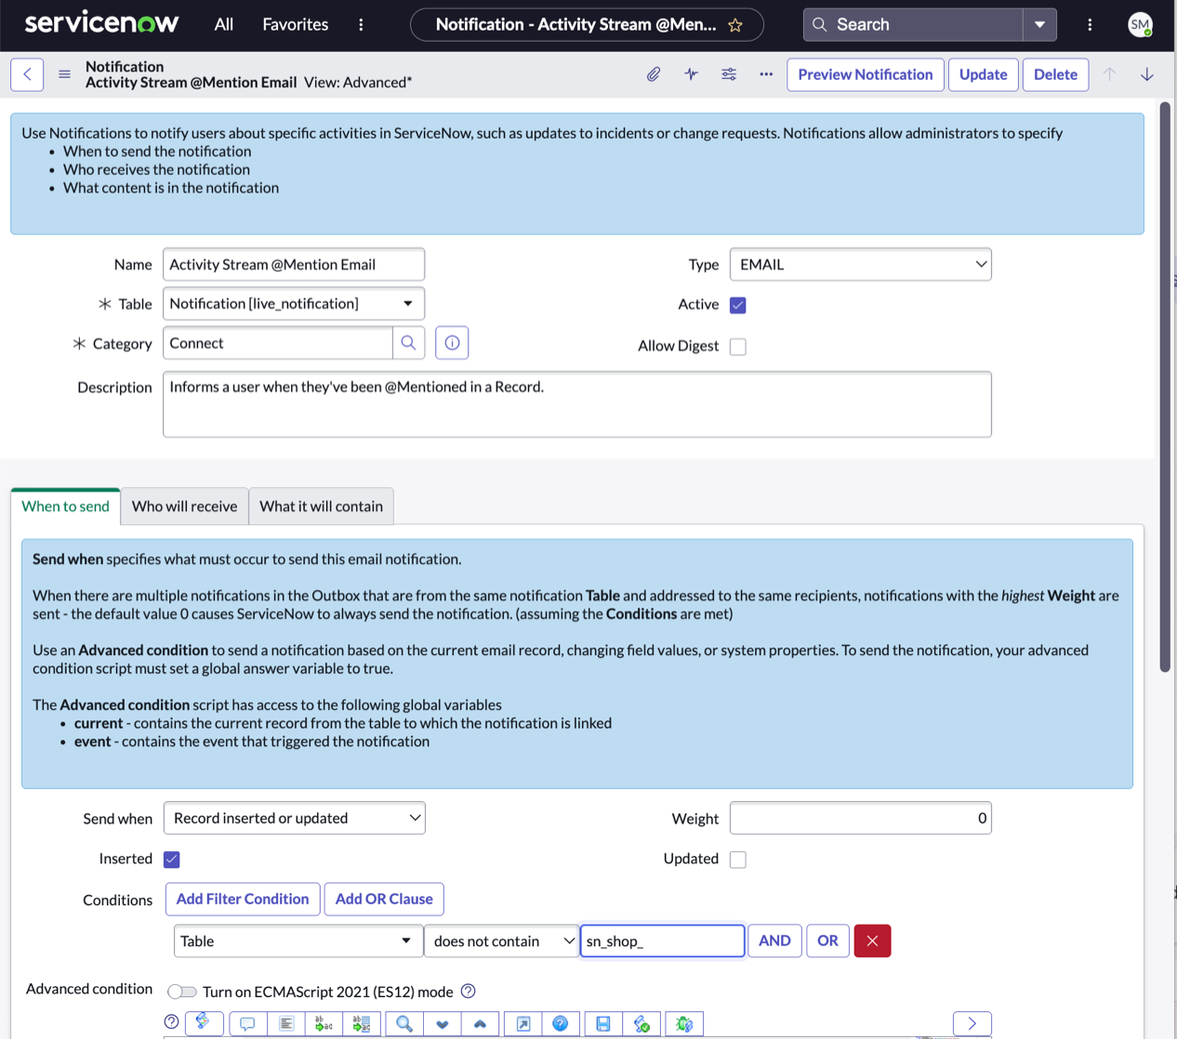Image resolution: width=1177 pixels, height=1039 pixels.
Task: Switch to the When to send tab
Action: click(x=66, y=506)
